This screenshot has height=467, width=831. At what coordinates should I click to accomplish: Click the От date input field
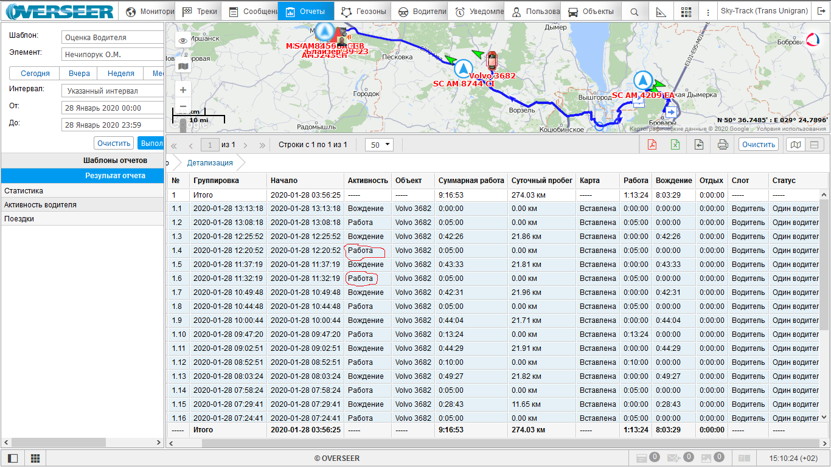tap(113, 108)
